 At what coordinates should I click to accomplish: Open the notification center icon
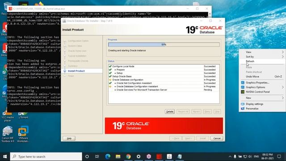pos(279,157)
